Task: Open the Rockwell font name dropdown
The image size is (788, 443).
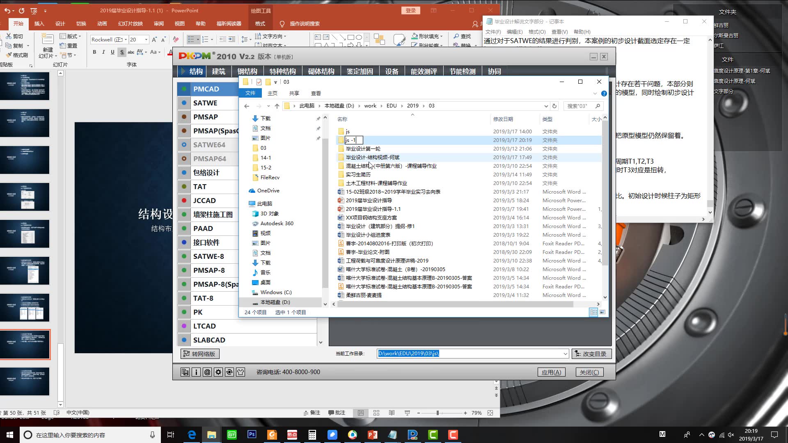Action: (126, 39)
